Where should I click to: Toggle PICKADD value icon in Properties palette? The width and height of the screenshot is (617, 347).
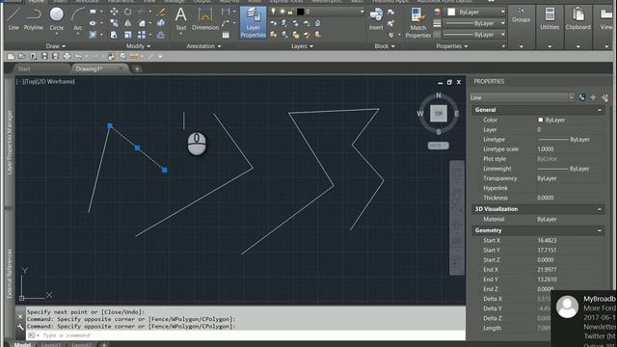tap(582, 97)
